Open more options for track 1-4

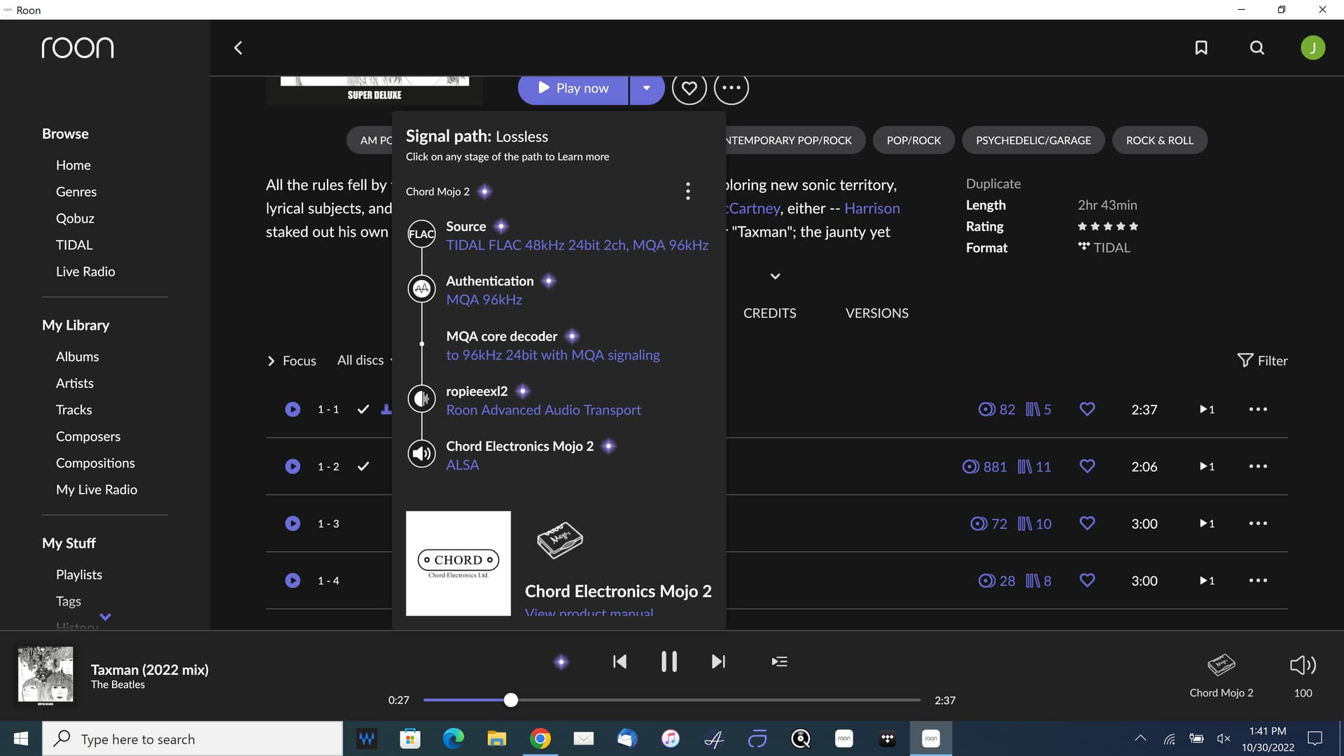tap(1258, 580)
